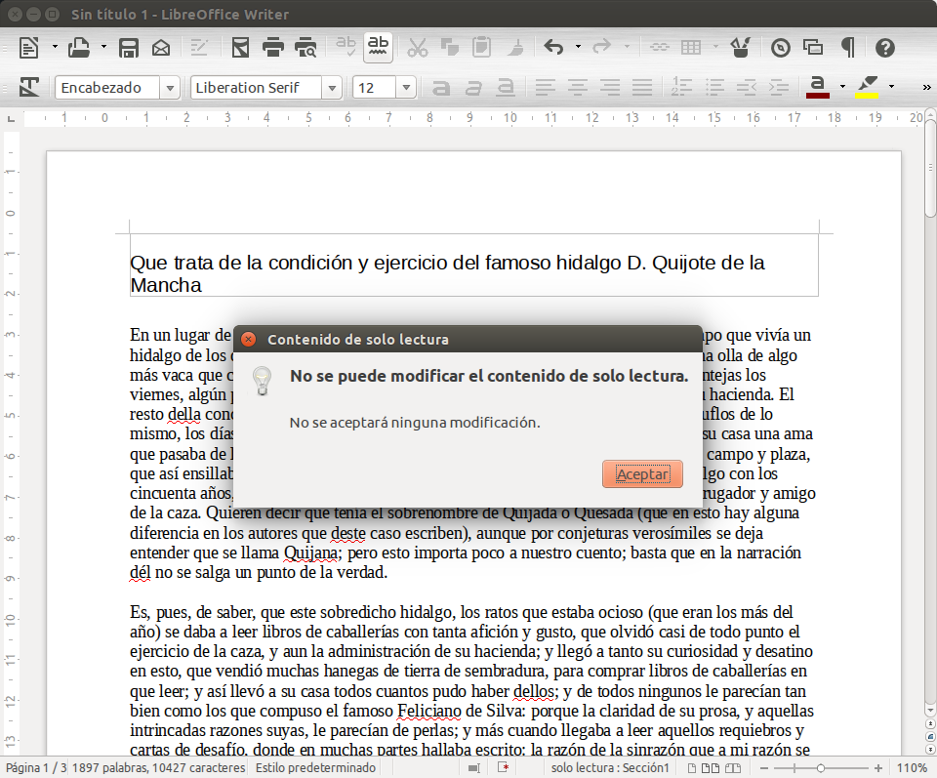
Task: Click Aceptar in the read-only dialog
Action: [x=642, y=473]
